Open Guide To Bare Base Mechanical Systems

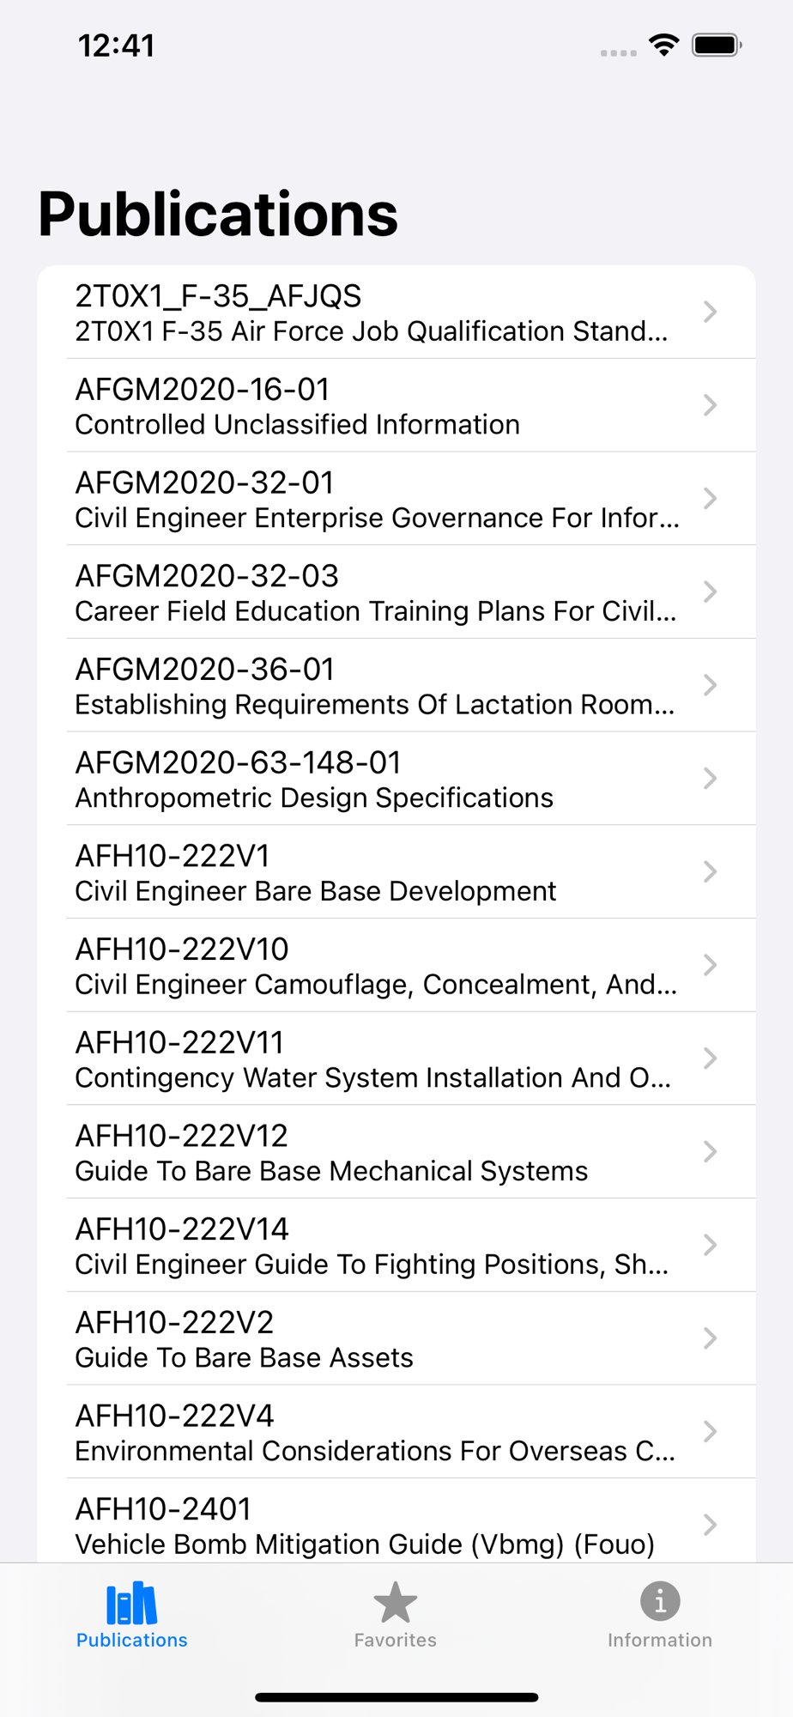378,1152
